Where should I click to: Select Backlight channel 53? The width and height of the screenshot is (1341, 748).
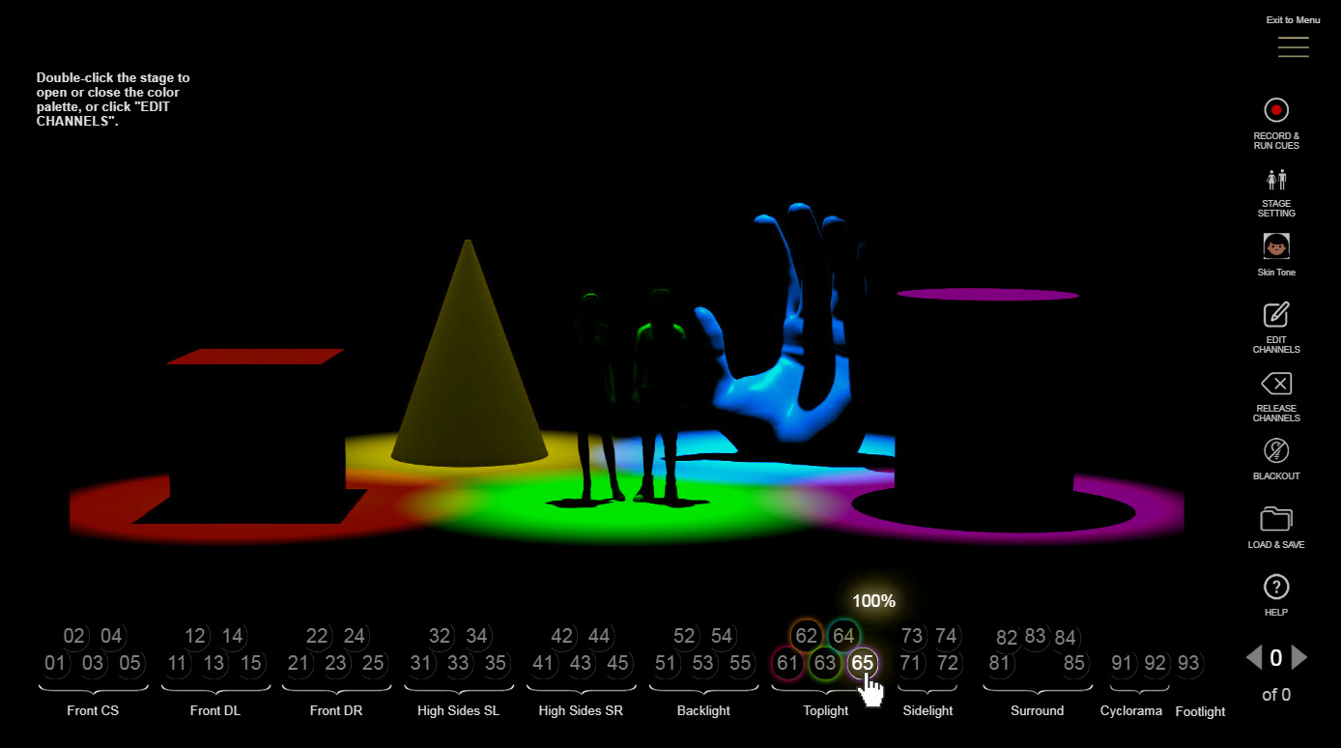pos(702,664)
